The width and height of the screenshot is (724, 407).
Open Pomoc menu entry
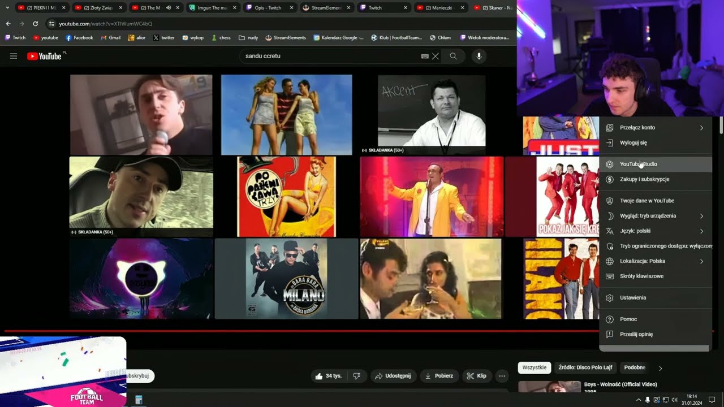[656, 319]
